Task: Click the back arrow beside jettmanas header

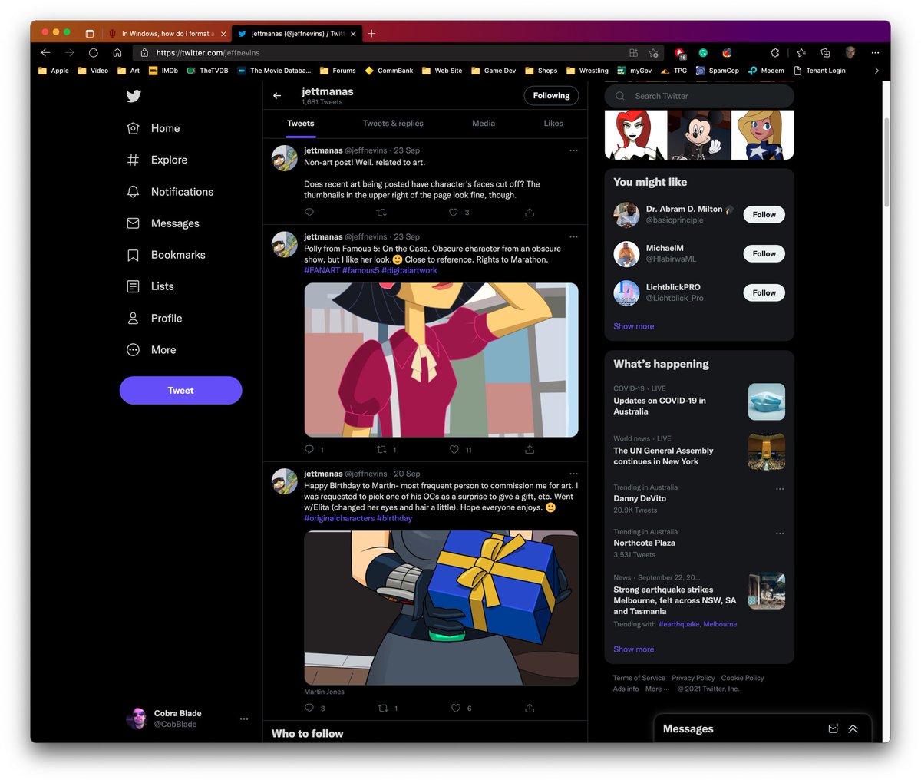Action: [x=277, y=96]
